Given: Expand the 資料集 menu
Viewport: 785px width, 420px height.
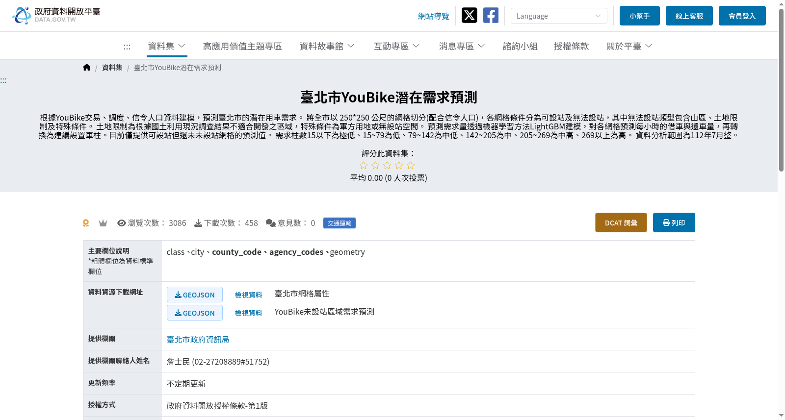Looking at the screenshot, I should point(167,46).
